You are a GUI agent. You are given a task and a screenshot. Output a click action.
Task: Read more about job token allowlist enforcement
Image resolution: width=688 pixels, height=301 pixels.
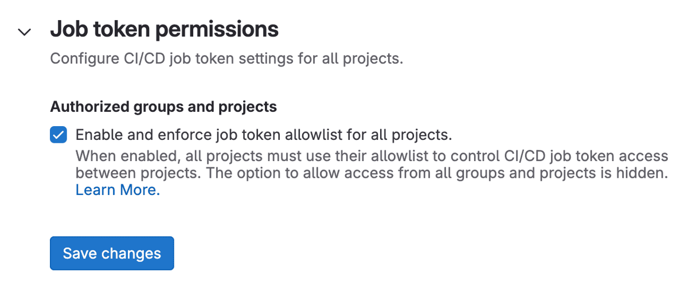coord(118,190)
